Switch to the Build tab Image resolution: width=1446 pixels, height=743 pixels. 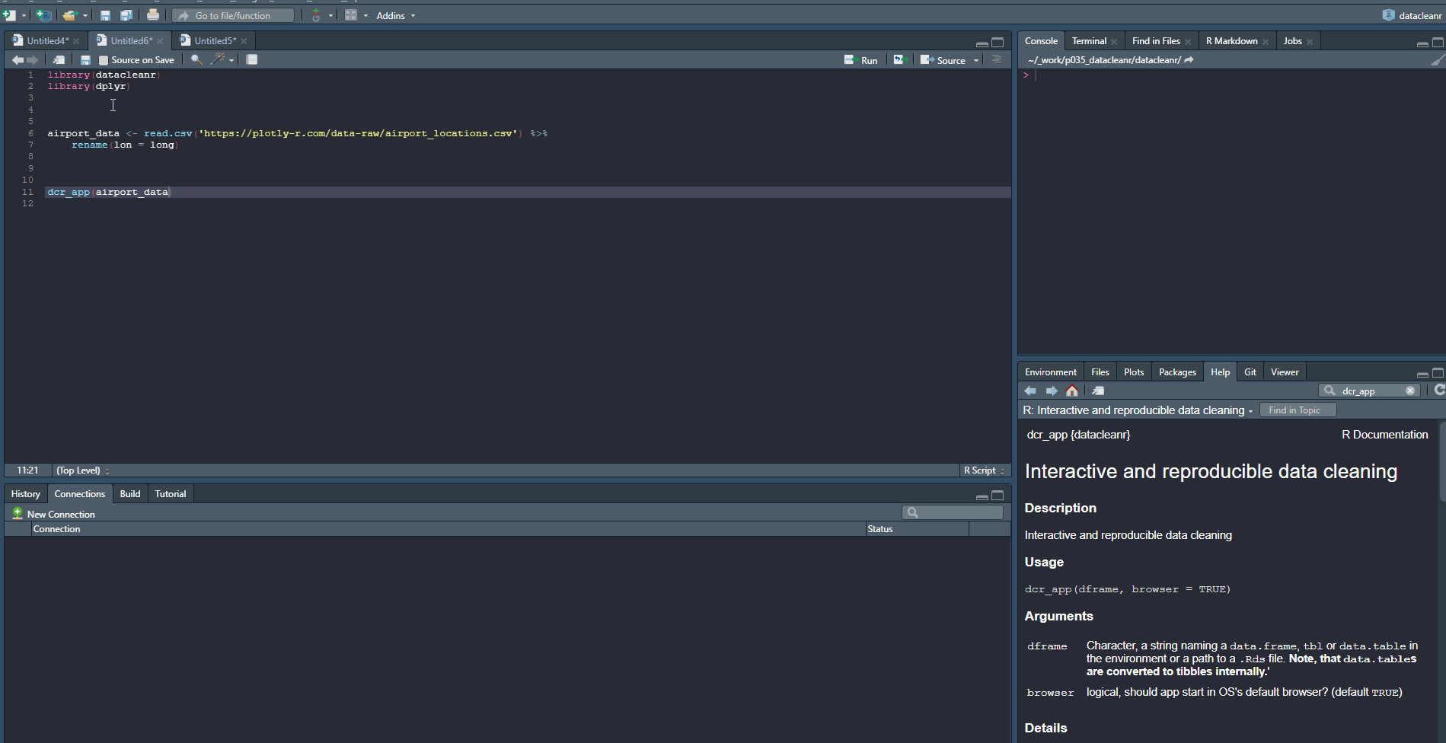[130, 494]
